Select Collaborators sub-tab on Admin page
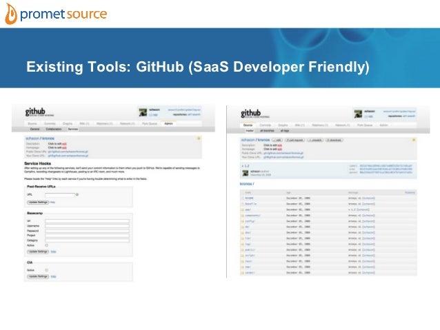This screenshot has height=330, width=440. 54,130
